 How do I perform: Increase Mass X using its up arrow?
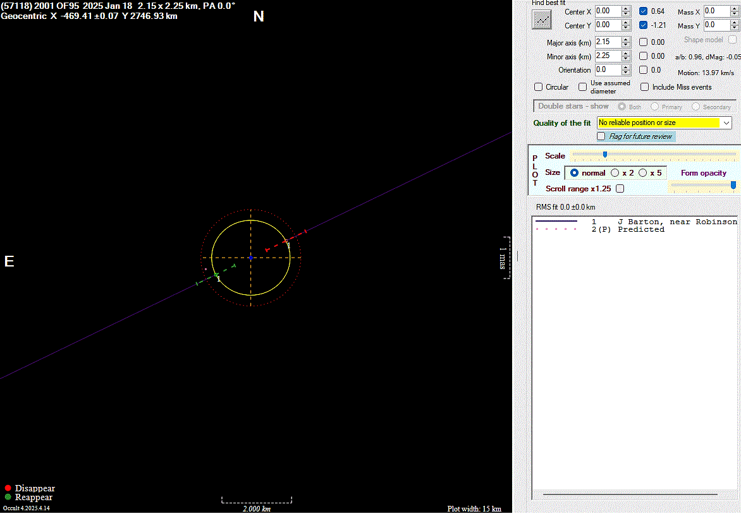[x=735, y=8]
